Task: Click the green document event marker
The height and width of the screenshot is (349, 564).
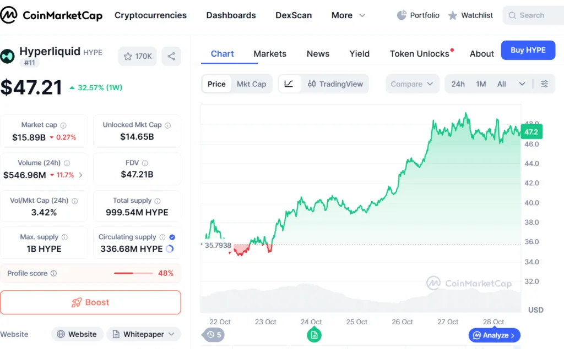Action: [x=314, y=335]
